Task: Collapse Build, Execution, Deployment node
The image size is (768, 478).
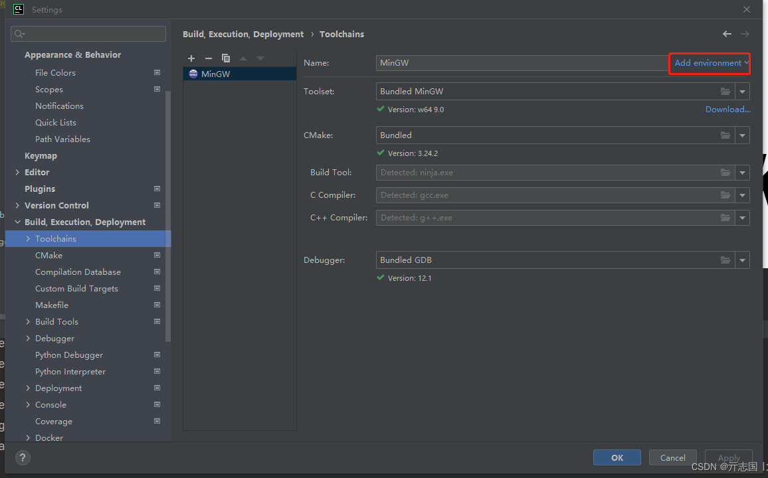Action: click(x=18, y=222)
